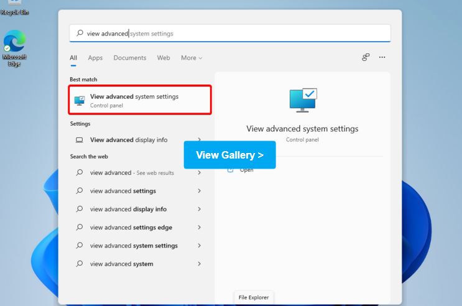Click search icon beside 'view advanced display info'

click(x=79, y=209)
